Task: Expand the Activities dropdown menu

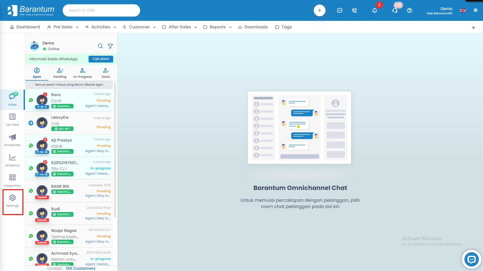Action: pos(101,27)
